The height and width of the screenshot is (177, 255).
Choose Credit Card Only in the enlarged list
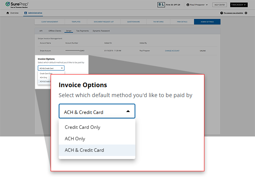(x=97, y=127)
